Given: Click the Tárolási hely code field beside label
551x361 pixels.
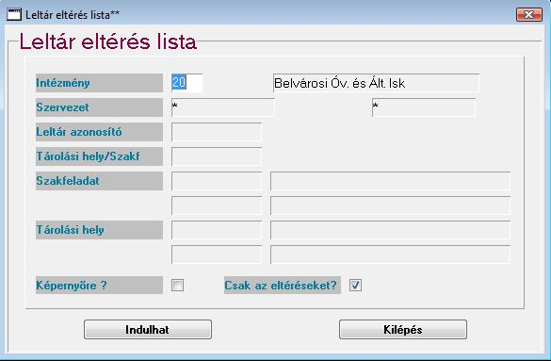Looking at the screenshot, I should tap(217, 230).
